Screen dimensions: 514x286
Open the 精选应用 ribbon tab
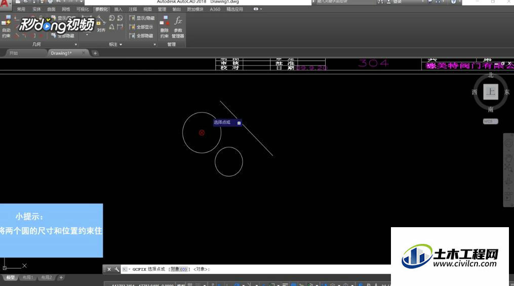coord(234,9)
